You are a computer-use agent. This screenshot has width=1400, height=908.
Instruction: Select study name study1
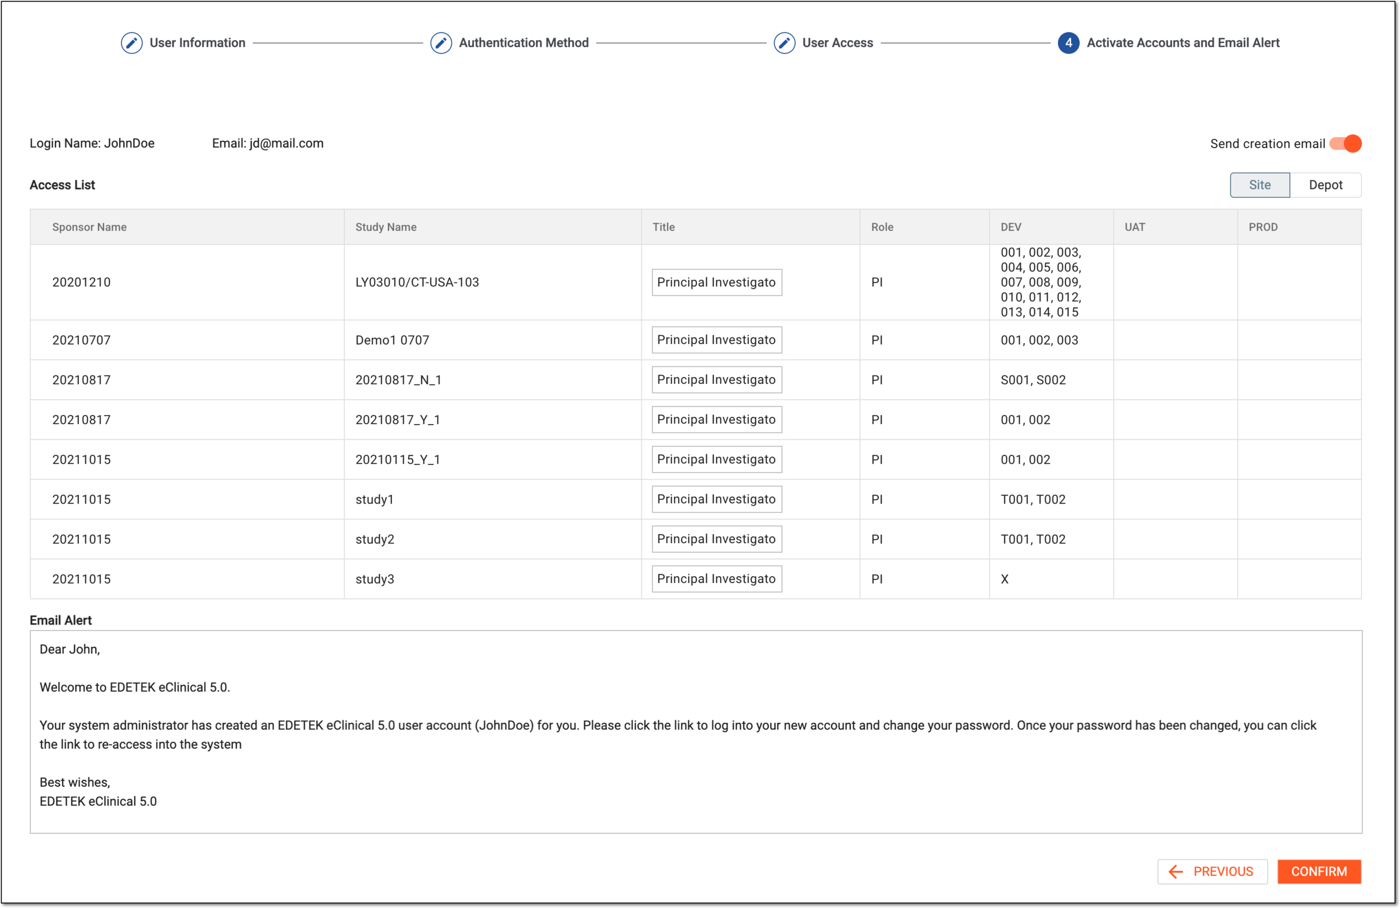(x=374, y=500)
